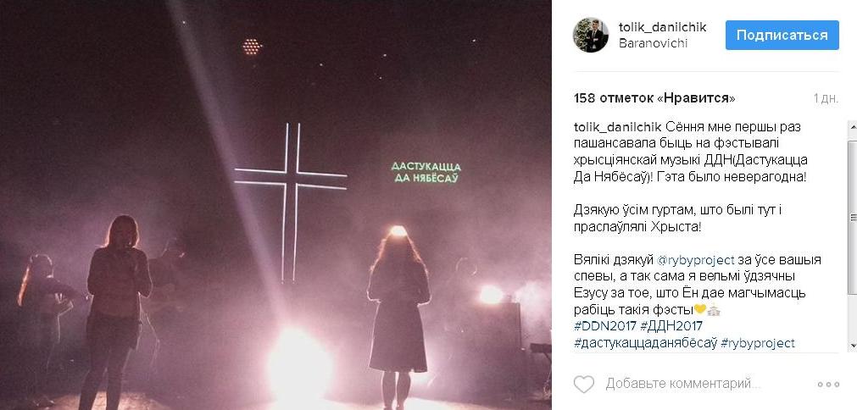
Task: Click the Подписаться follow button
Action: 782,36
